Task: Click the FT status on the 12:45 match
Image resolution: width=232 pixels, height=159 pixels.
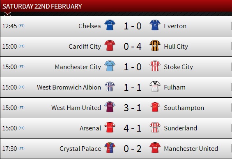Action: pos(21,26)
